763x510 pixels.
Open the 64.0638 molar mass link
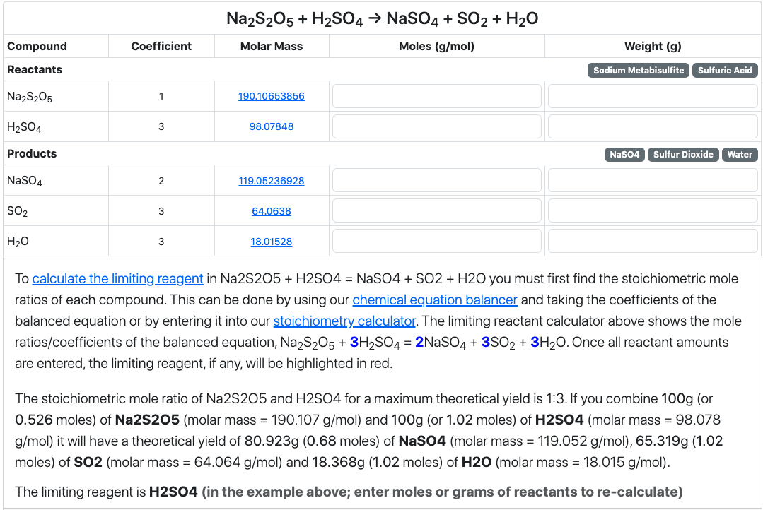point(272,211)
